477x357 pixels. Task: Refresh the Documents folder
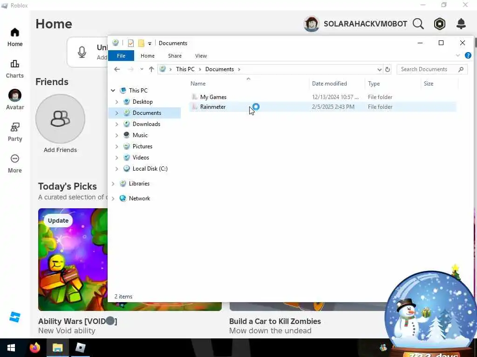388,70
